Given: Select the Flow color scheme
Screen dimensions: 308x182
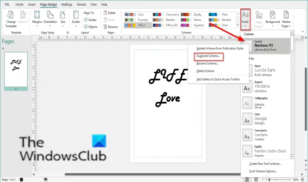Looking at the screenshot, I should pos(222,14).
